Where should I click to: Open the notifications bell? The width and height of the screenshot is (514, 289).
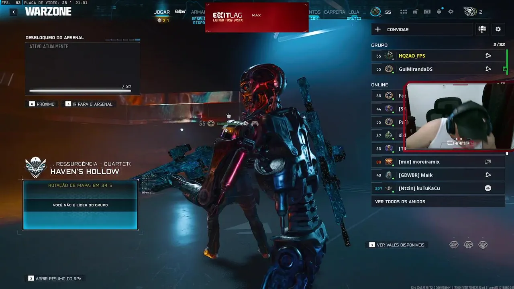pos(439,12)
